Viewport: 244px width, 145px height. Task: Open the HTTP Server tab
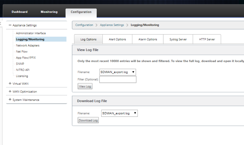pos(207,39)
